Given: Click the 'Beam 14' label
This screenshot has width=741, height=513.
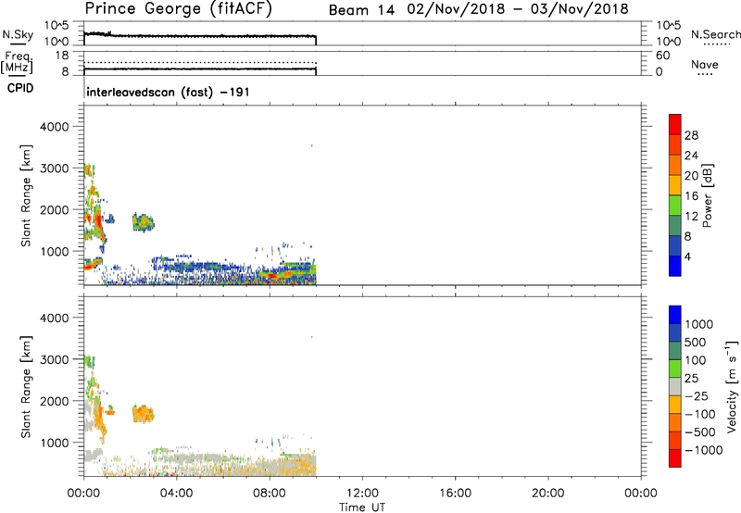Looking at the screenshot, I should pyautogui.click(x=361, y=10).
